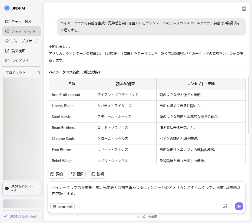Click the 翻訳 translate button

pos(77,174)
